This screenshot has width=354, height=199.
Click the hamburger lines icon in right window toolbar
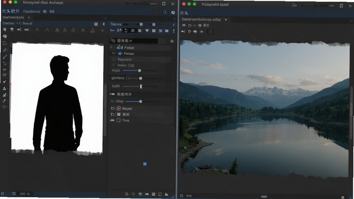(x=184, y=25)
